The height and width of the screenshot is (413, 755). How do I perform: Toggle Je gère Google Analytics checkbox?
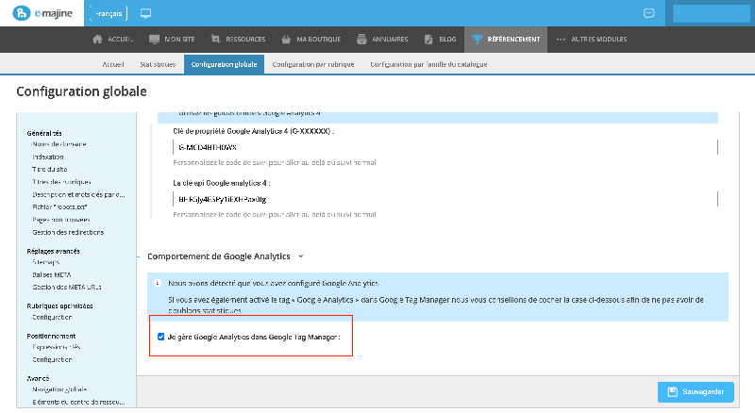click(160, 337)
